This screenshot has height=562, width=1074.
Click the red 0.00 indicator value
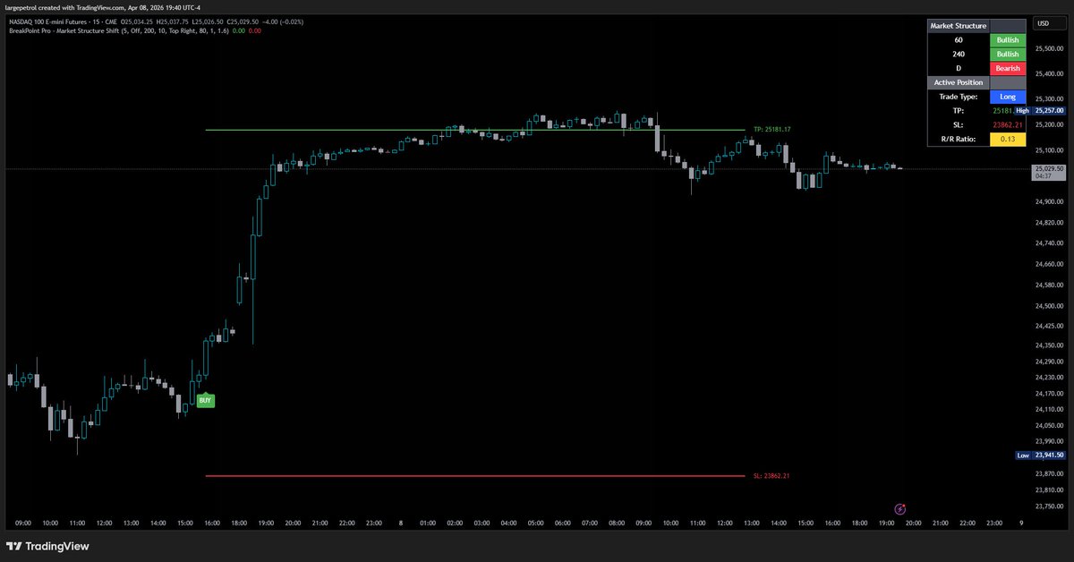pos(255,30)
